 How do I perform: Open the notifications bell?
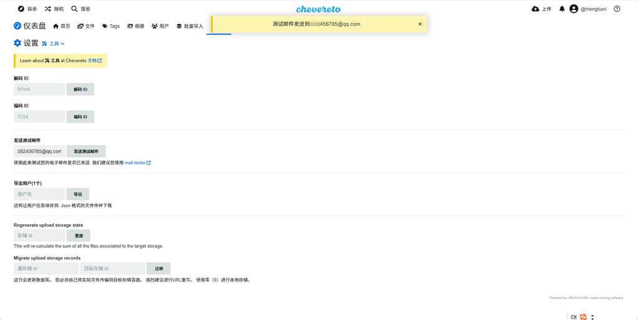pyautogui.click(x=562, y=9)
